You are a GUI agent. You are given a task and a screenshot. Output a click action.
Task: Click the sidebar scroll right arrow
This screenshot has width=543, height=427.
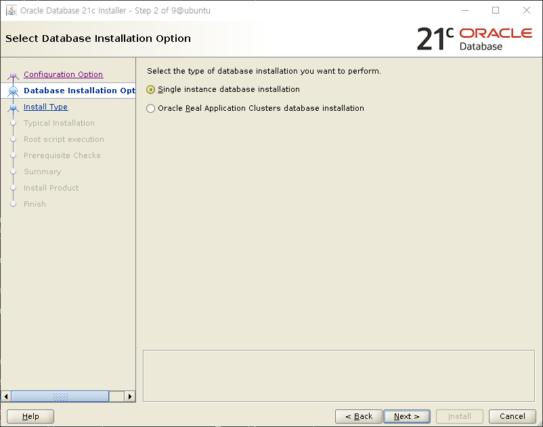(x=130, y=396)
